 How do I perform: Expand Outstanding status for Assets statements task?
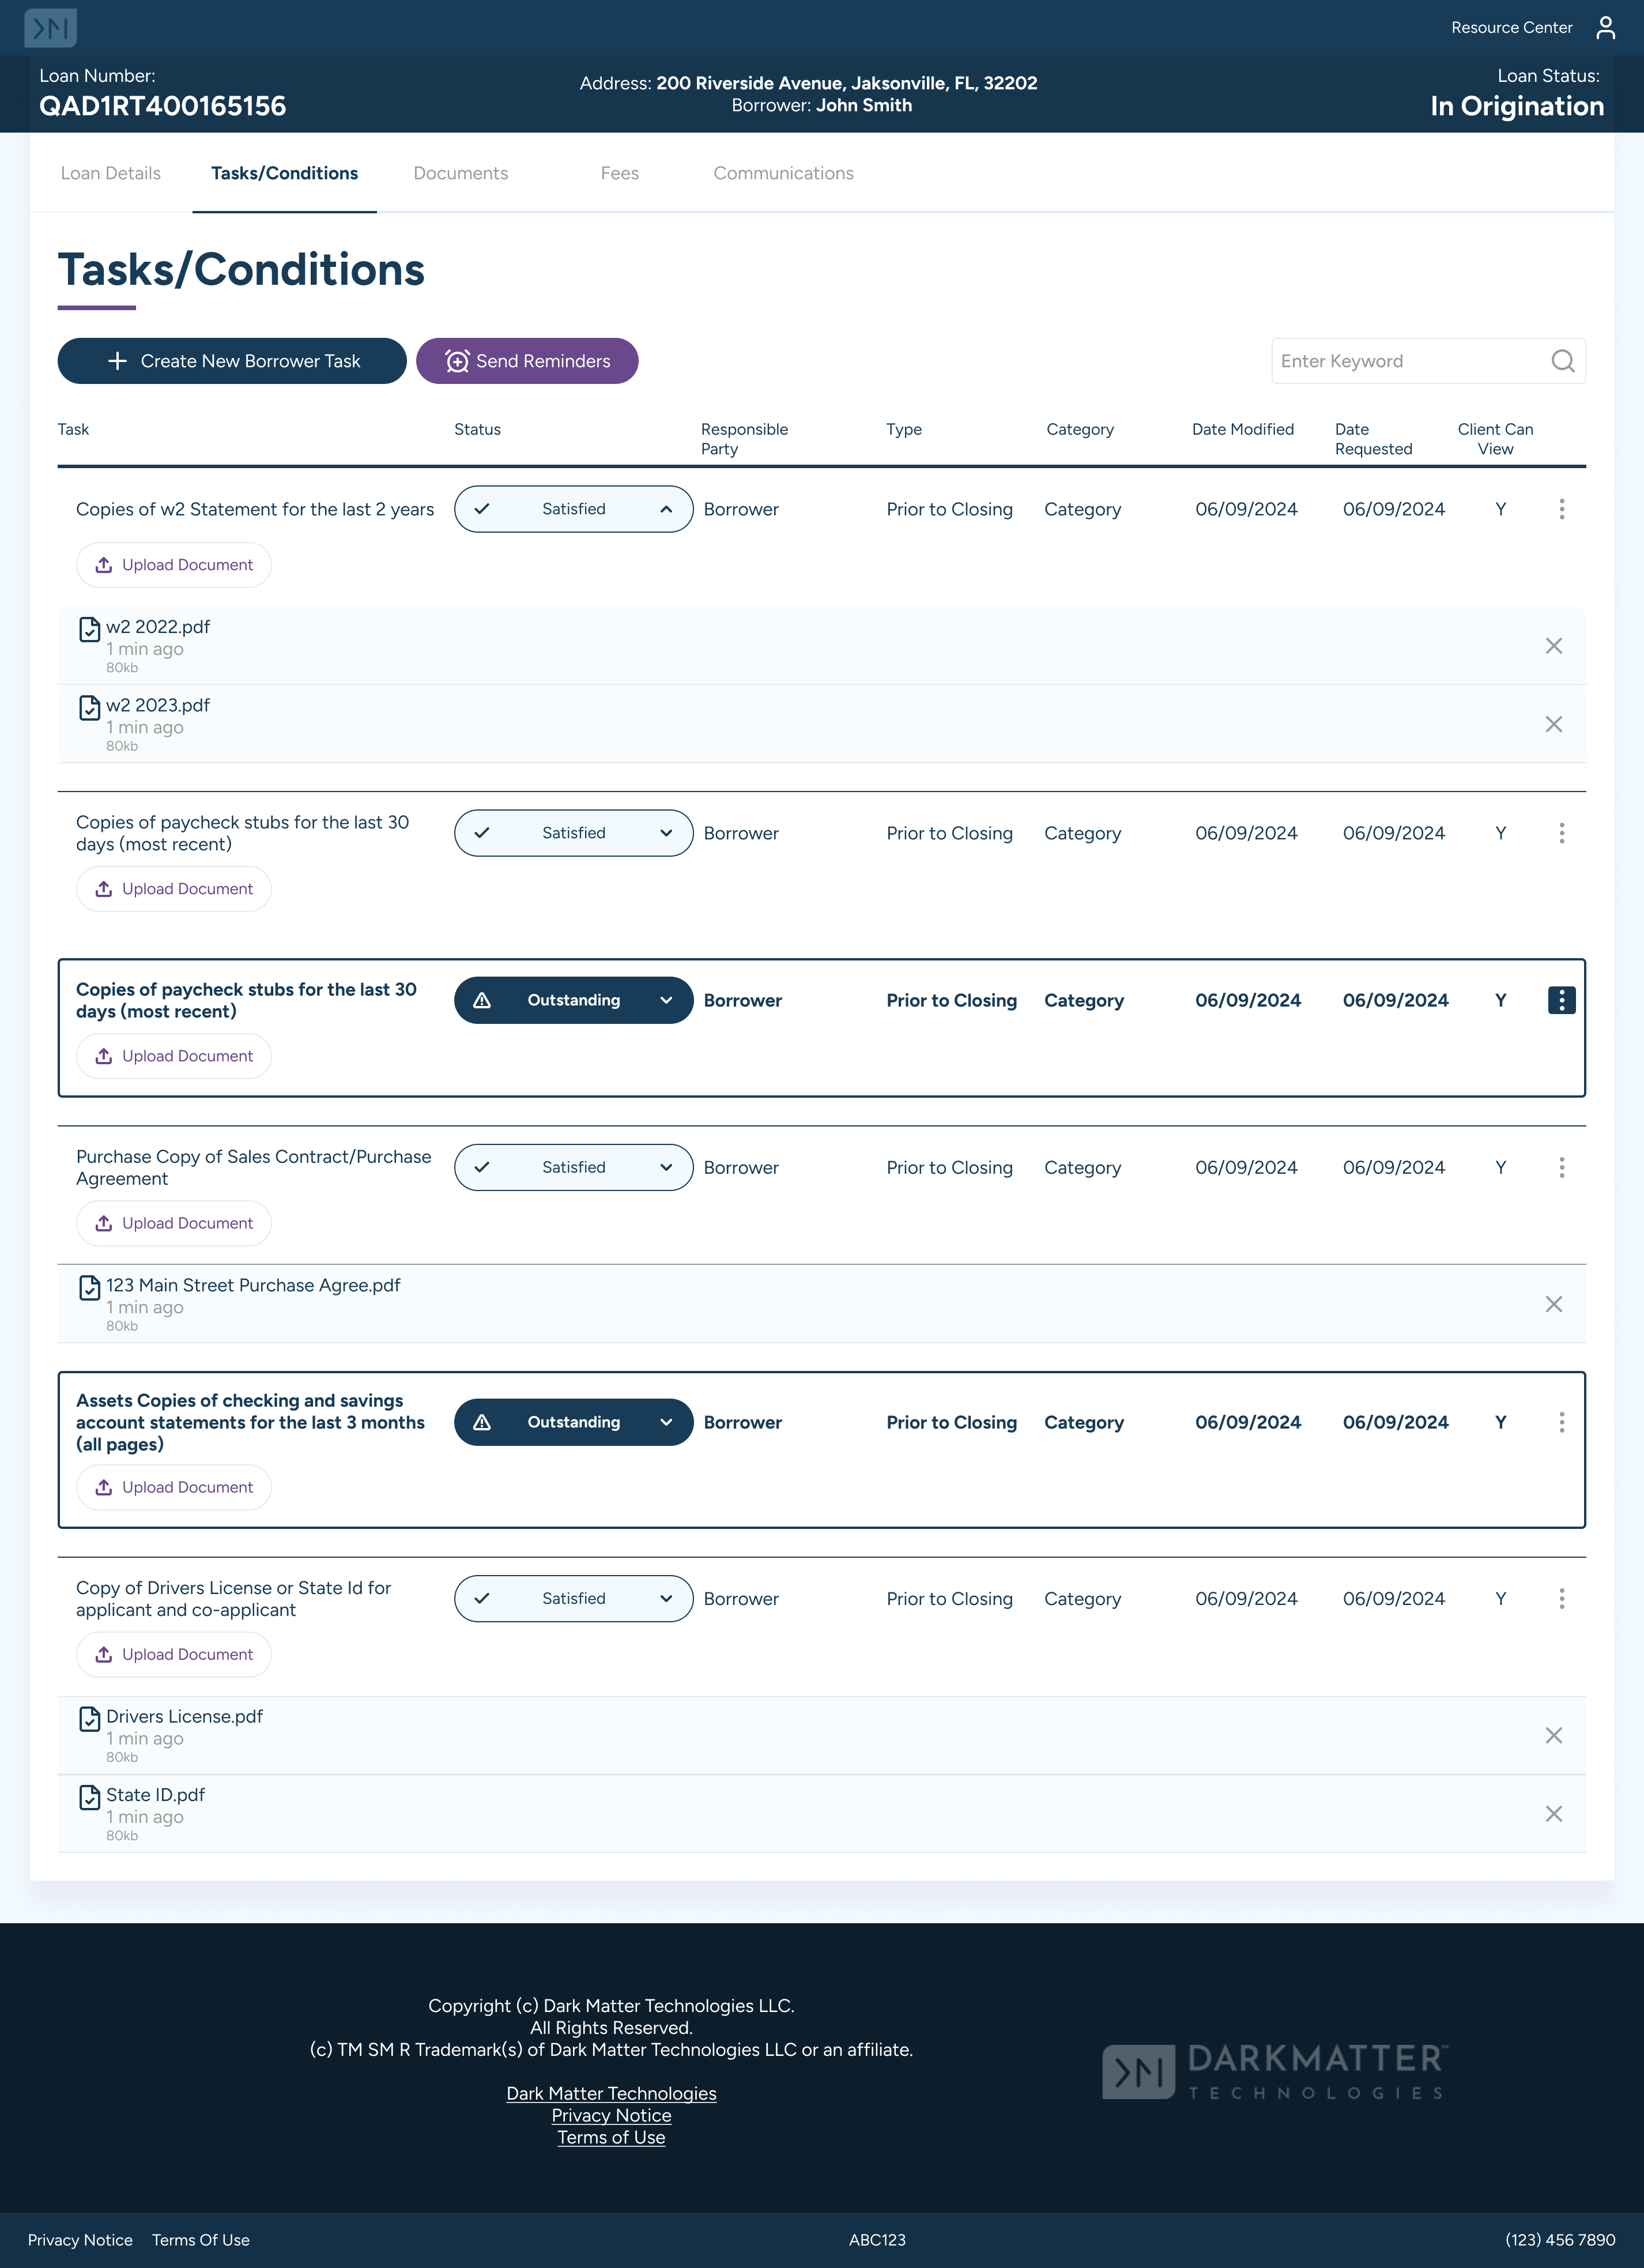click(x=666, y=1422)
